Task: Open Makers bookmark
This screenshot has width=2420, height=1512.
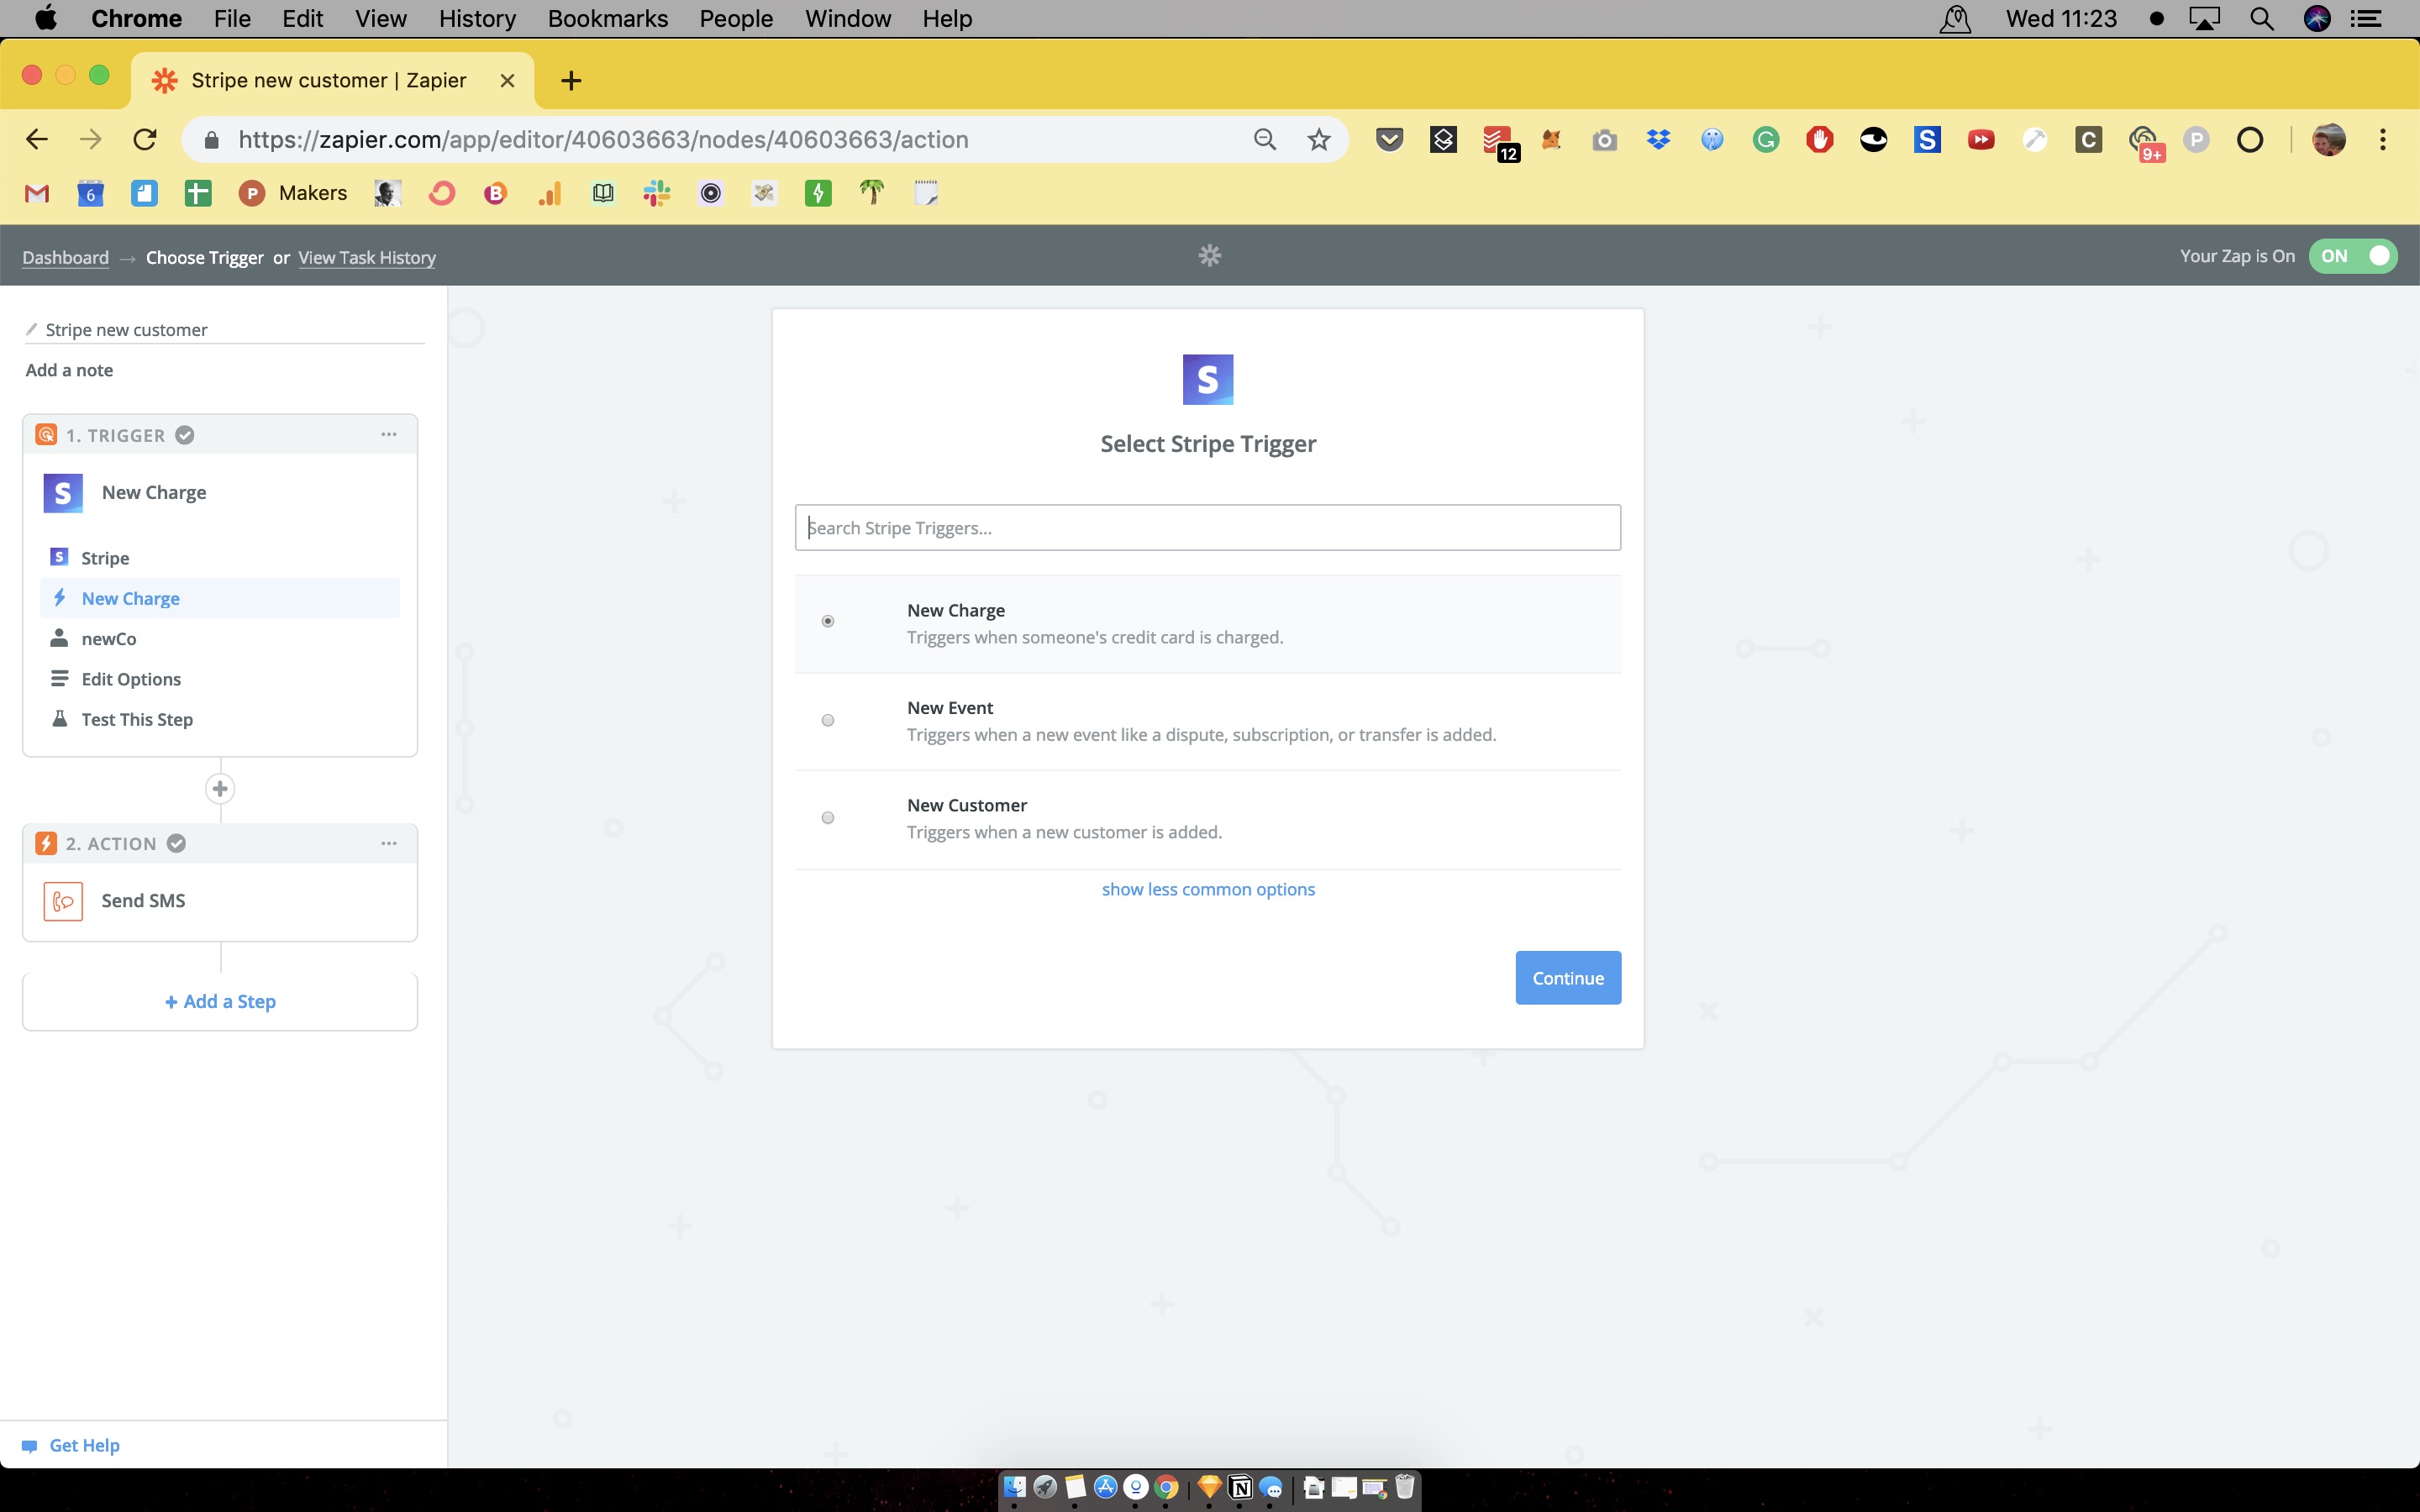Action: click(293, 193)
